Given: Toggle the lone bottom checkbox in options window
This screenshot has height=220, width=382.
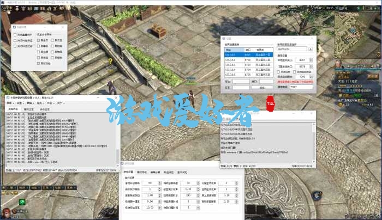Looking at the screenshot, I should point(39,63).
